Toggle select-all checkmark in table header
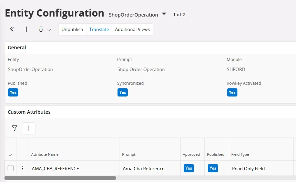Viewport: 296px width, 182px height. pyautogui.click(x=10, y=155)
